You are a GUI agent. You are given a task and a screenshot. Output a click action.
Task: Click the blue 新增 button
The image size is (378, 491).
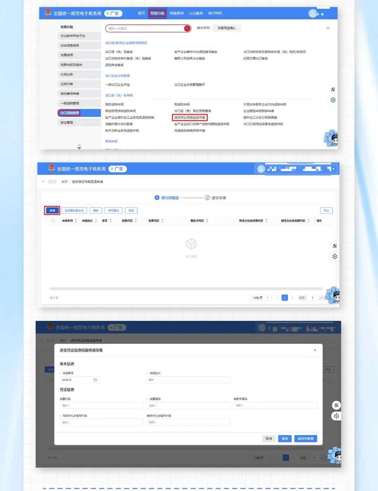52,210
